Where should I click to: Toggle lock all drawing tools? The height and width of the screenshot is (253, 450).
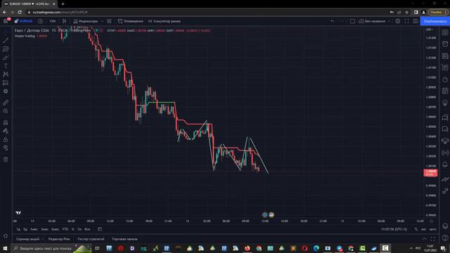[x=6, y=139]
